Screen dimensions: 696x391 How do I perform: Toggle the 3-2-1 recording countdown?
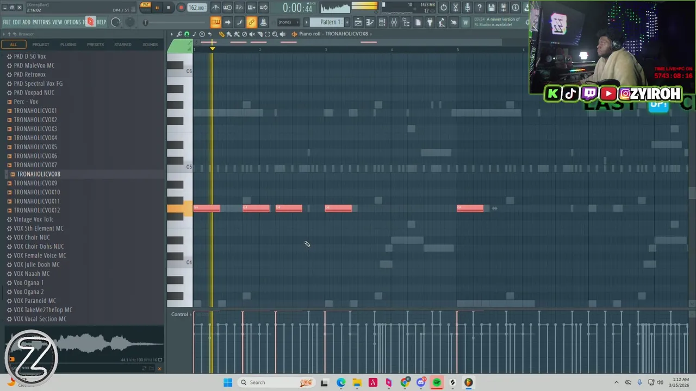tap(239, 8)
